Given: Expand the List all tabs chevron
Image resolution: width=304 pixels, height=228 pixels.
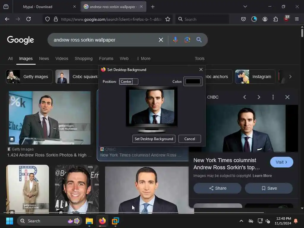Looking at the screenshot, I should point(245,7).
